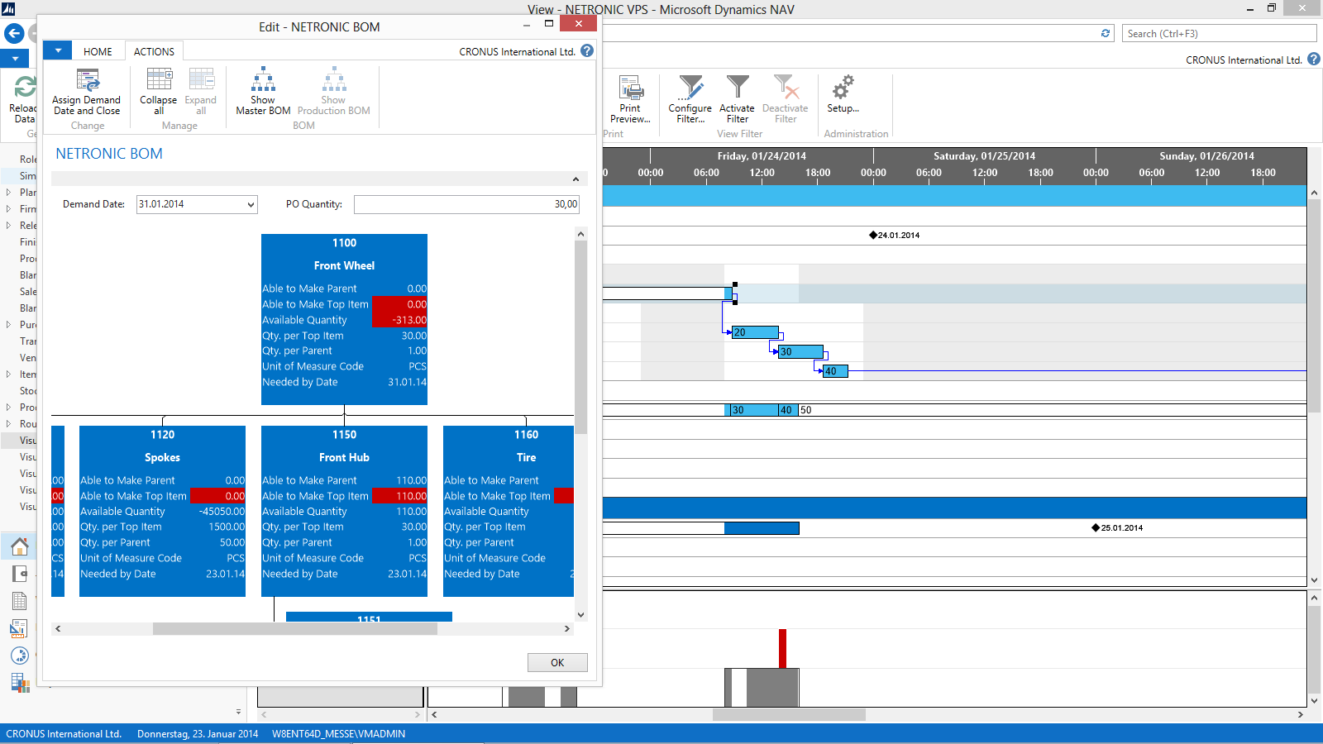Click the red bar in capacity histogram
Screen dimensions: 1323x744
[782, 649]
